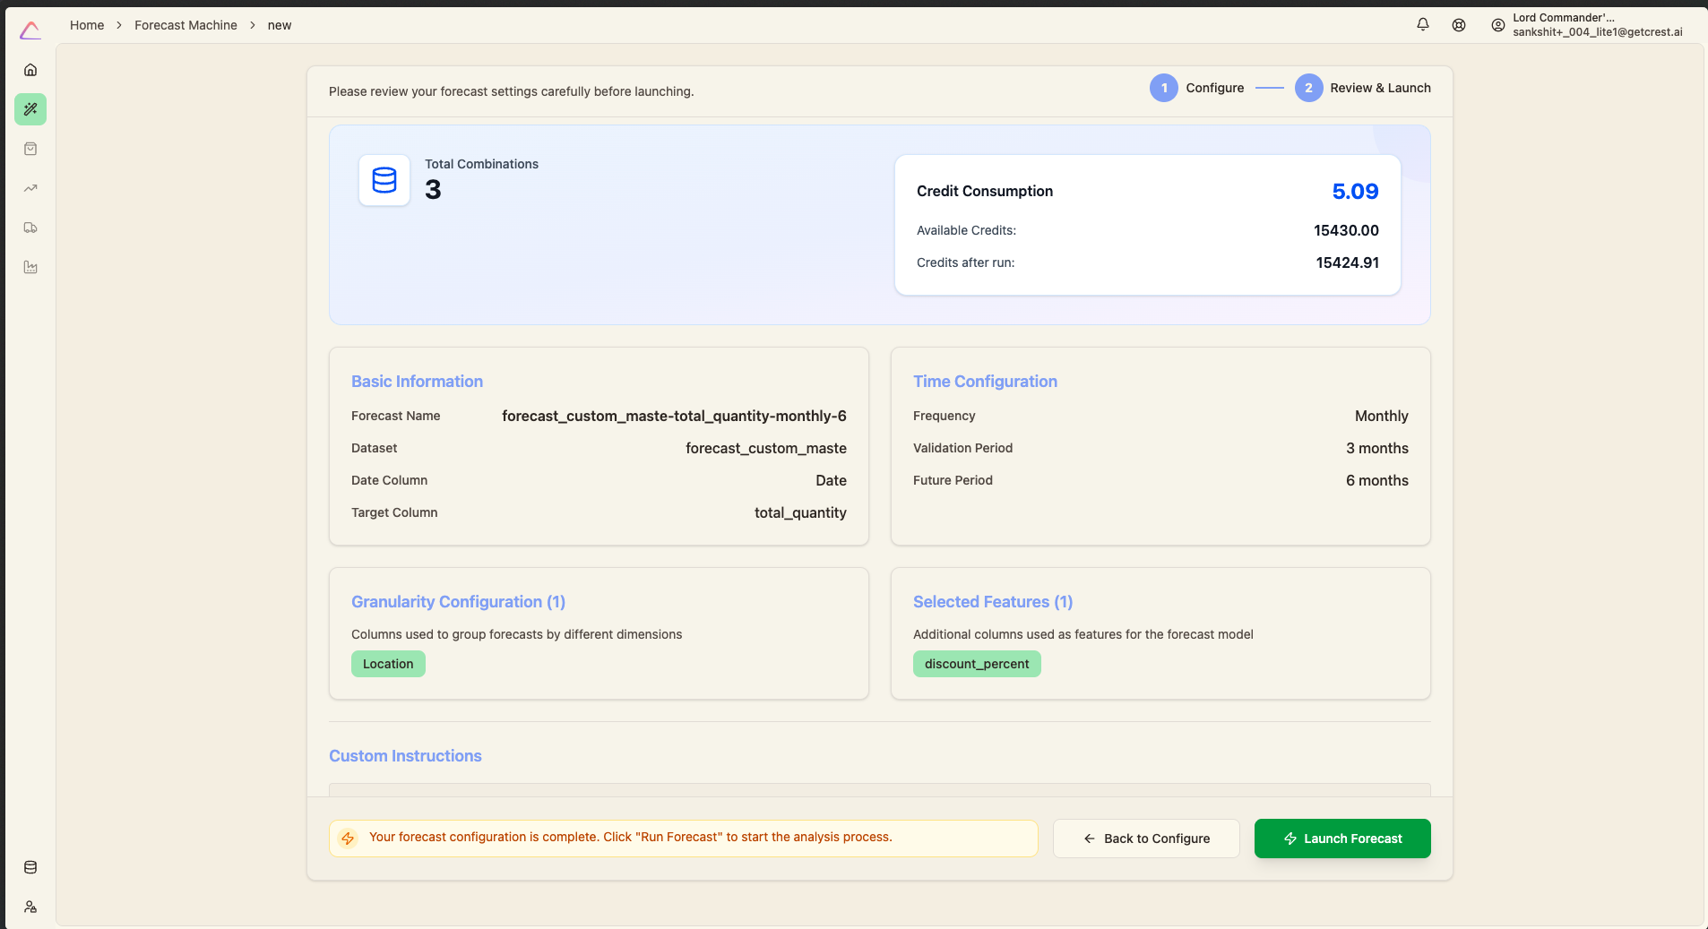Select step 2 Review & Launch
Image resolution: width=1708 pixels, height=929 pixels.
tap(1363, 88)
